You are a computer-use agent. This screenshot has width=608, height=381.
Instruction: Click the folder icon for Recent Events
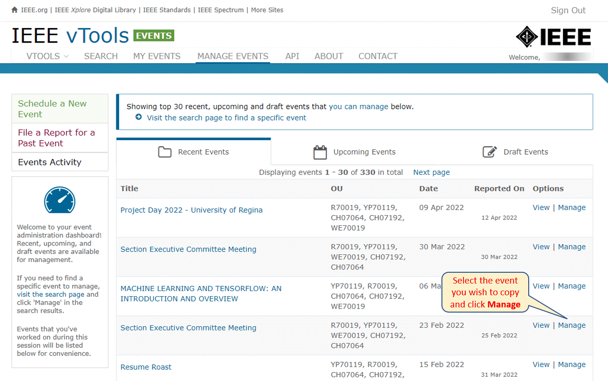(165, 152)
